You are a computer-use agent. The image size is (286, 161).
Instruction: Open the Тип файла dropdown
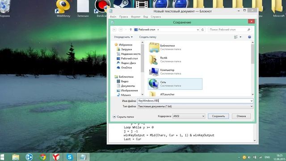click(x=252, y=106)
